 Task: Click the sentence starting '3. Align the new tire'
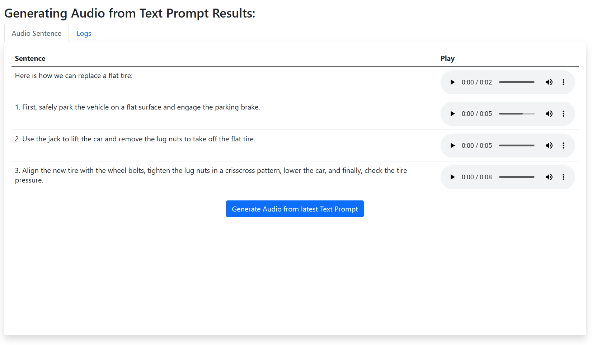[211, 175]
